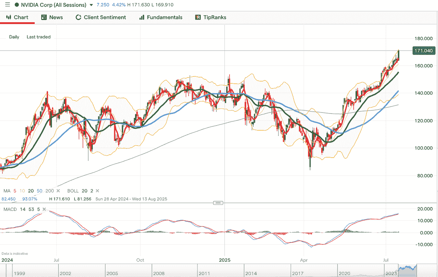Open the MACD indicator settings label
Image resolution: width=438 pixels, height=277 pixels.
10,209
